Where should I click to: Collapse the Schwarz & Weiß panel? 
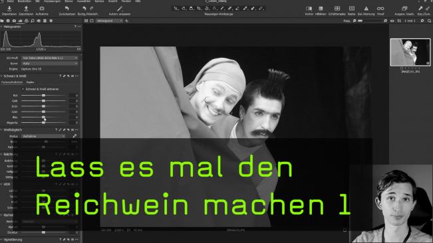[1, 76]
